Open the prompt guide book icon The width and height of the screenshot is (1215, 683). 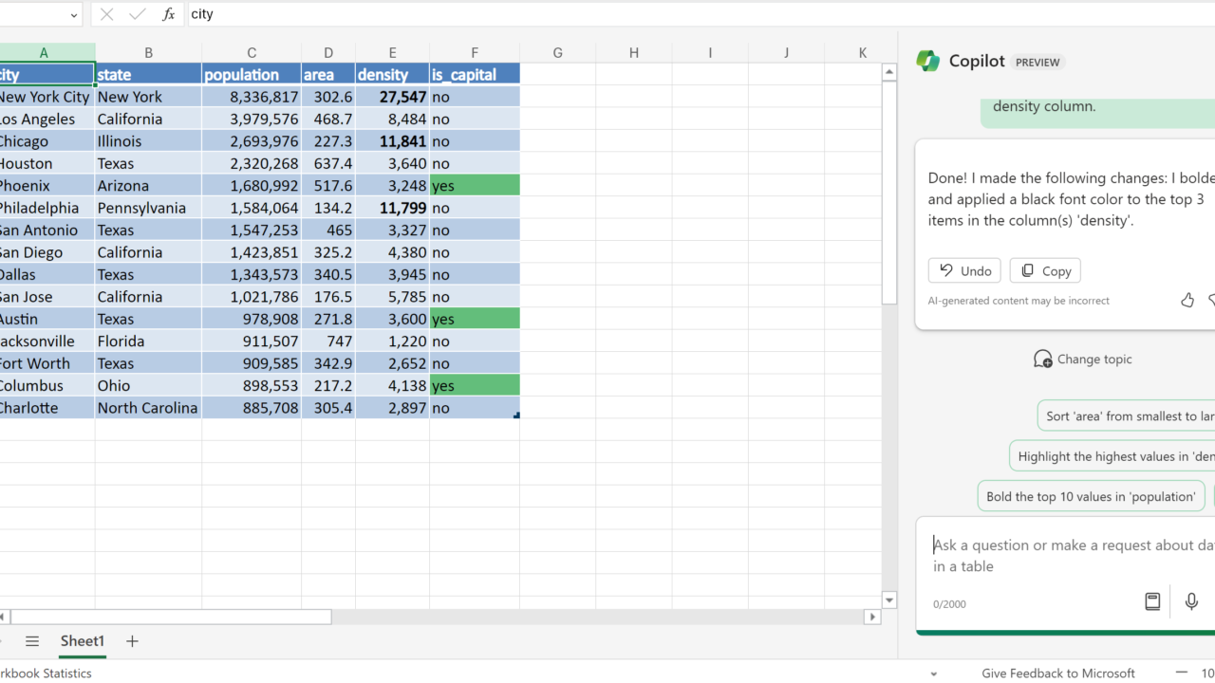[1152, 601]
